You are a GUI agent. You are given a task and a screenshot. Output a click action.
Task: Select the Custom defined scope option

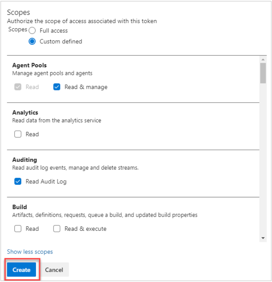(32, 41)
